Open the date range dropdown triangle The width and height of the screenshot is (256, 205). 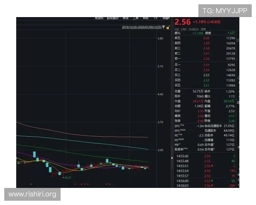[163, 27]
